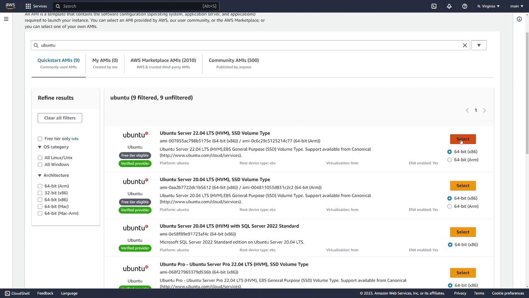Click Ubuntu logo of SQL Server 2022 entry

tap(135, 228)
